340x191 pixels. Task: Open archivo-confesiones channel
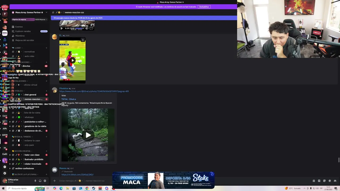[29, 168]
